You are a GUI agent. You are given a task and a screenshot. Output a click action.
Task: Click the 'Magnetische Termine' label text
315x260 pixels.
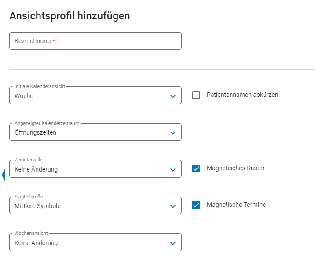click(236, 205)
